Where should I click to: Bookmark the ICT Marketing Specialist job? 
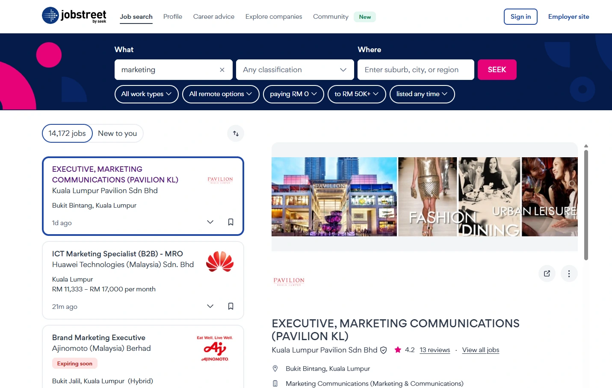pyautogui.click(x=231, y=306)
